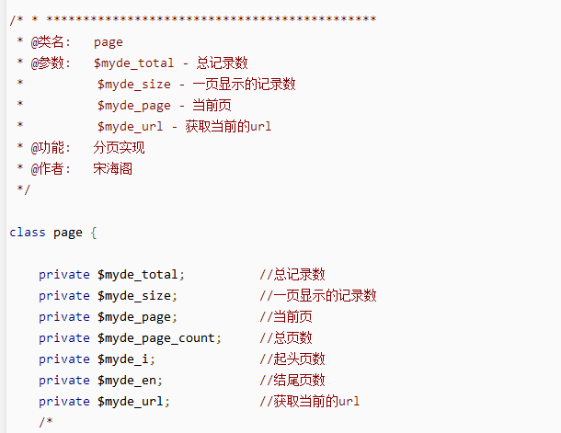Click the author name '宋海阁'
This screenshot has width=561, height=433.
point(113,168)
